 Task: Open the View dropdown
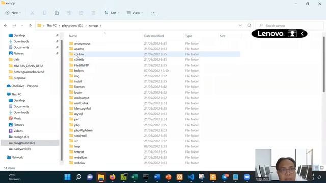click(x=134, y=13)
